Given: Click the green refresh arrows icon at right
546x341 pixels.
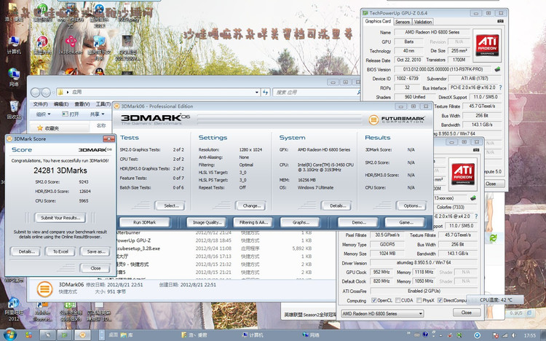Looking at the screenshot, I should tap(493, 238).
